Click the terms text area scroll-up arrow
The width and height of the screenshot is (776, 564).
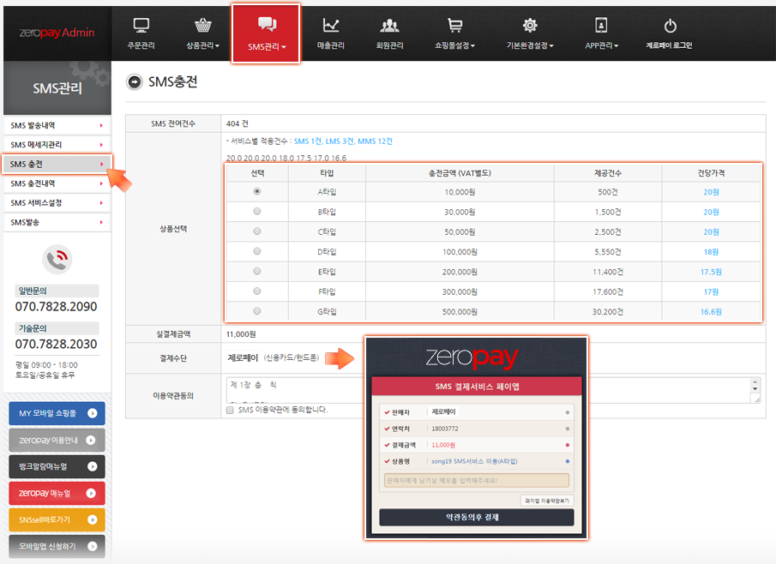(x=755, y=382)
